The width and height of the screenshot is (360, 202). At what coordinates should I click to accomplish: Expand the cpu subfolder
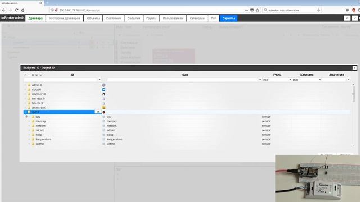[x=29, y=117]
